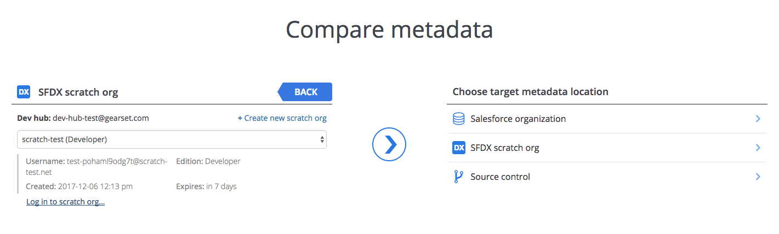Screen dimensions: 779x234
Task: Open the Log in to scratch org link
Action: tap(65, 202)
